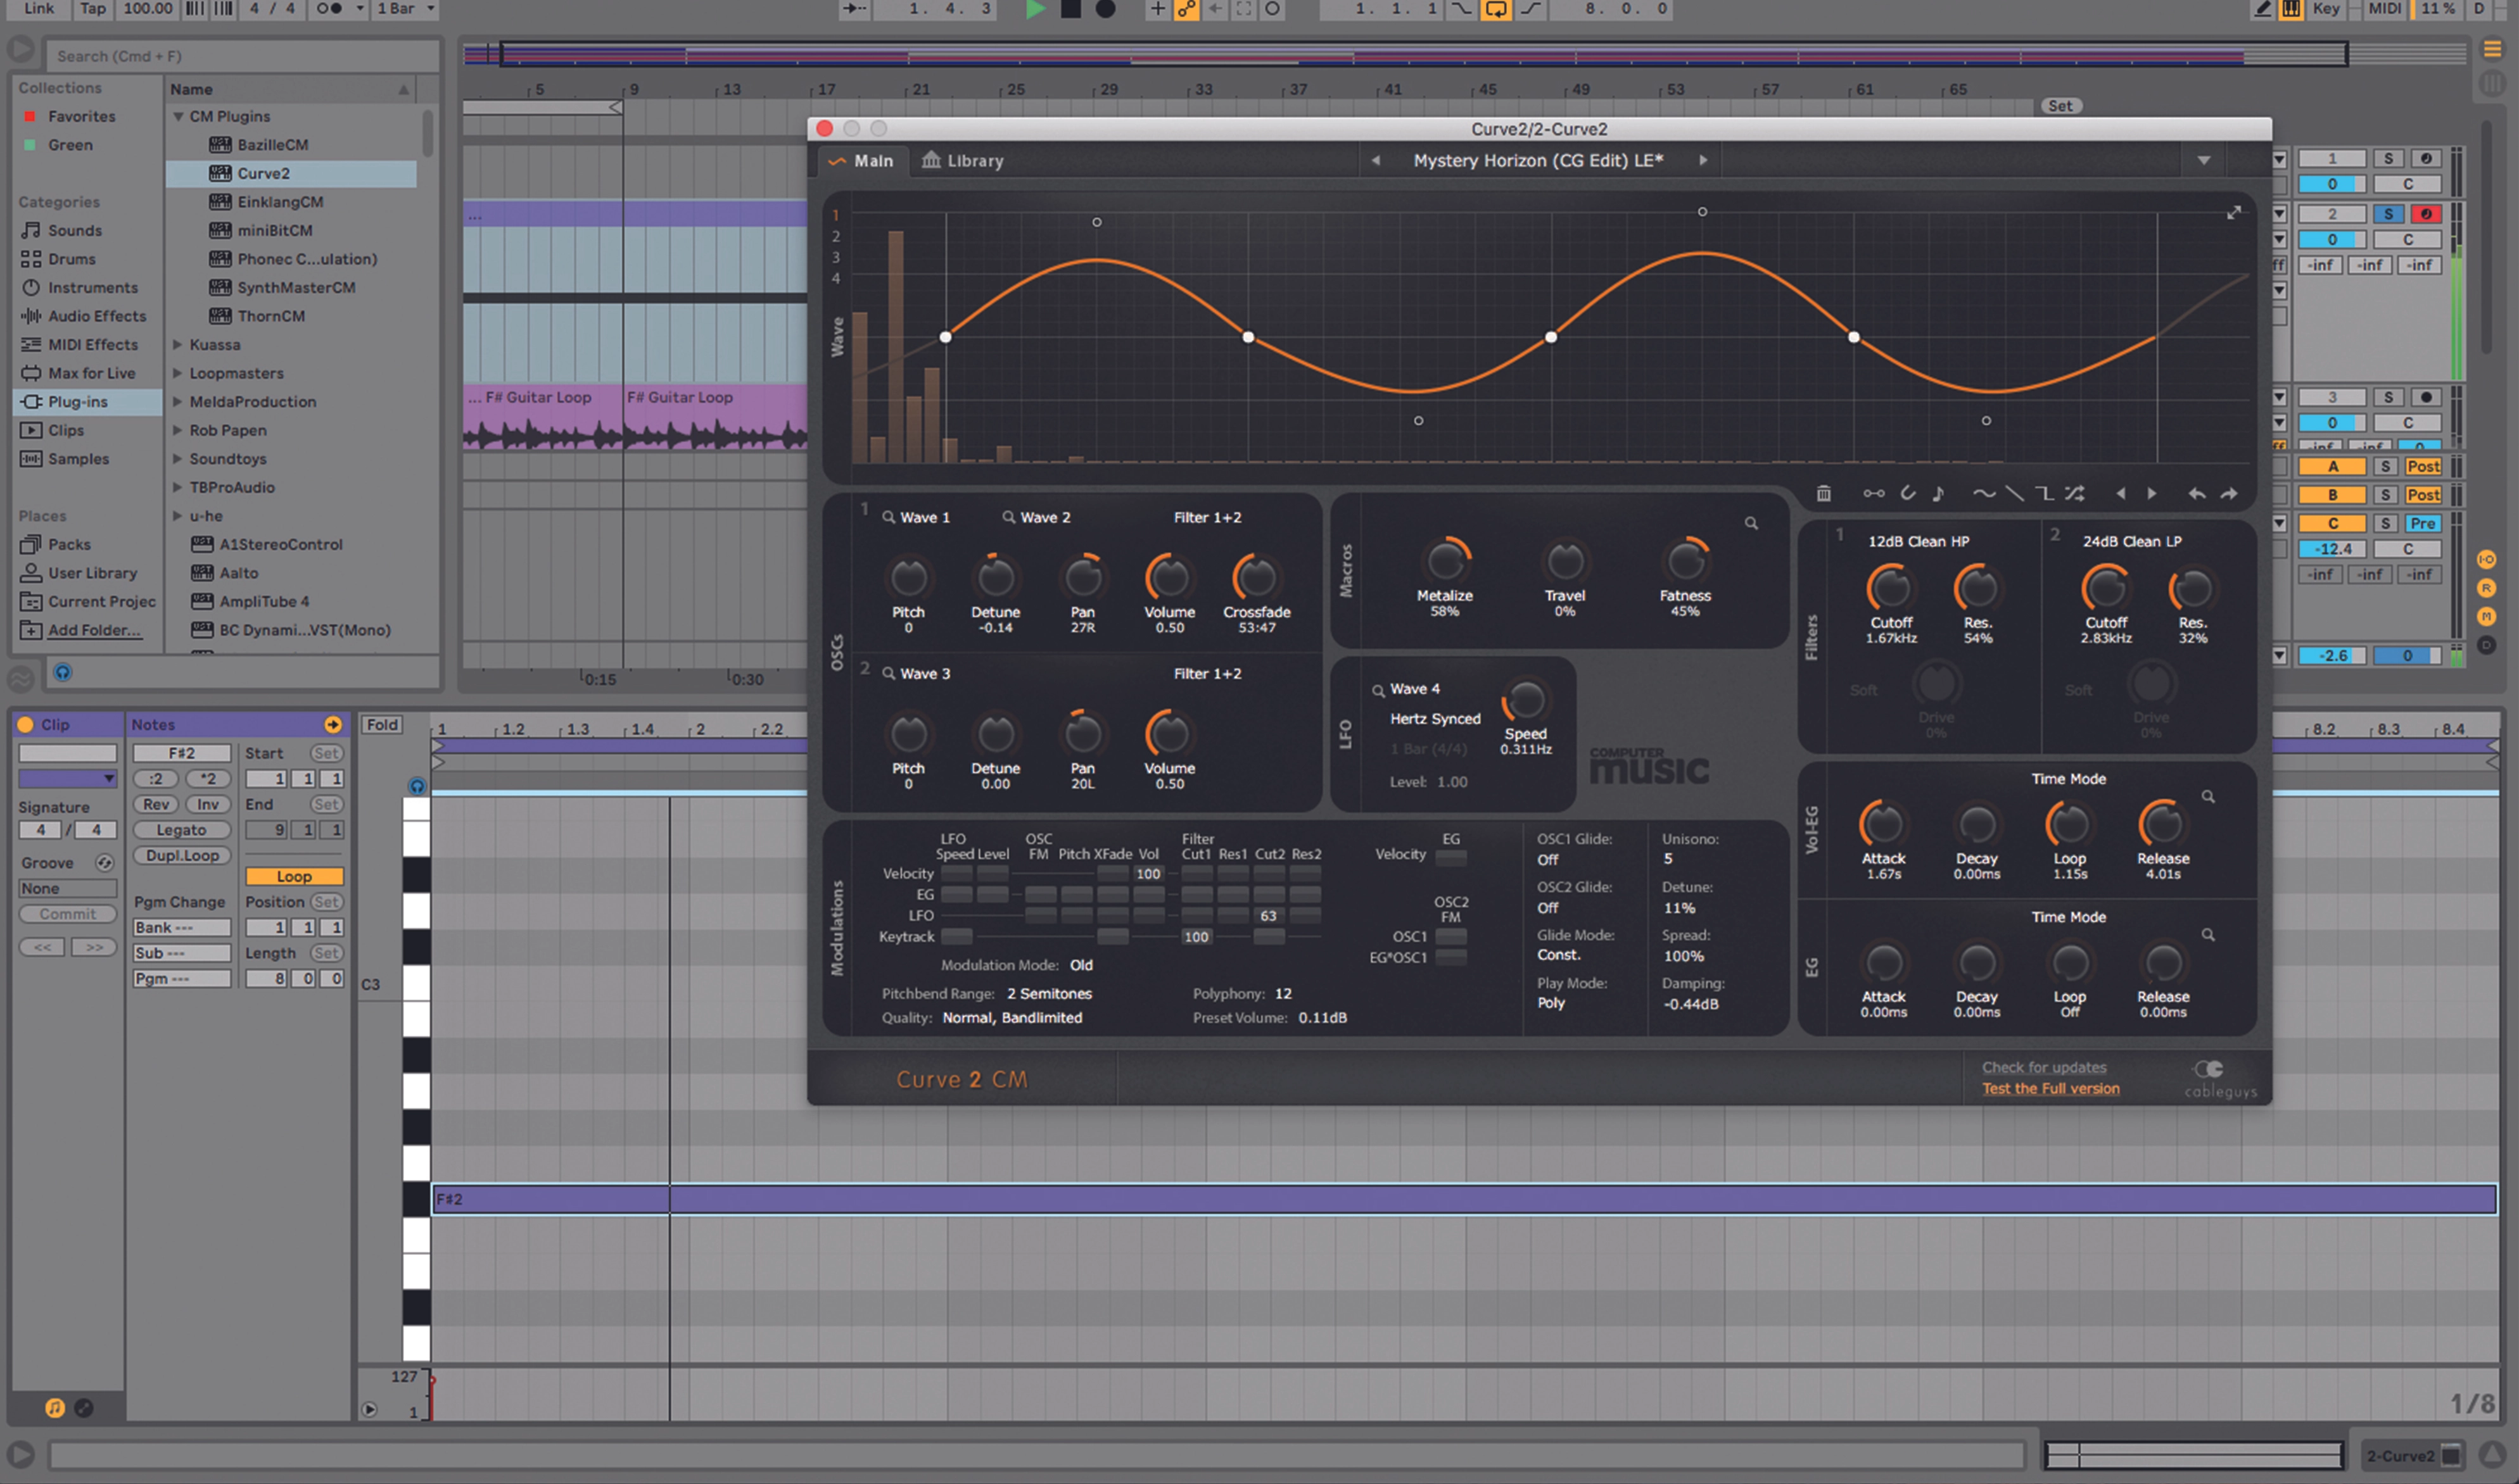Open the clip color dropdown in Clip panel

(68, 778)
